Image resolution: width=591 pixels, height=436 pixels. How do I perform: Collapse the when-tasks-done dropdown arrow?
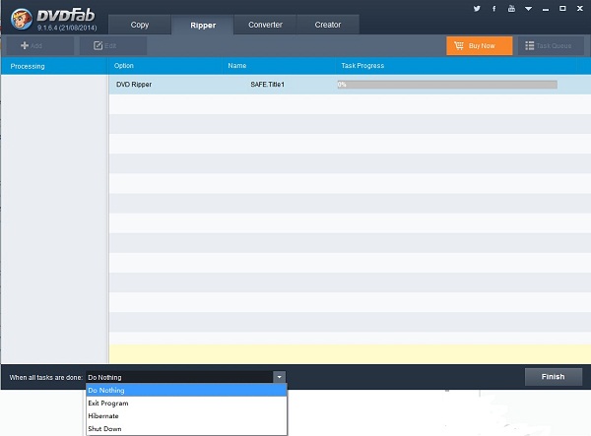(280, 377)
